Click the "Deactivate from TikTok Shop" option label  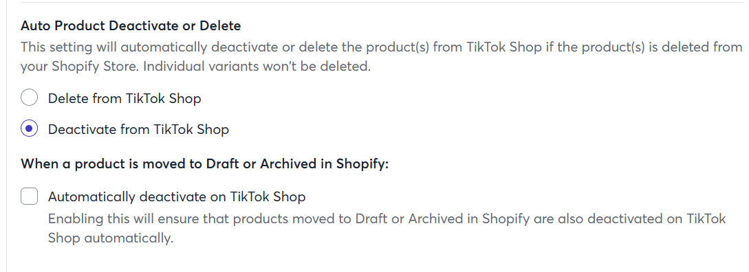pyautogui.click(x=138, y=129)
